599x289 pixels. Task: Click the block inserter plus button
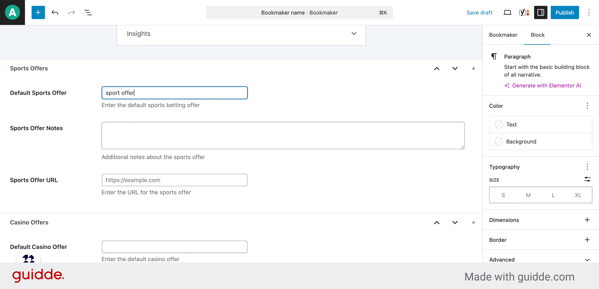click(x=38, y=12)
